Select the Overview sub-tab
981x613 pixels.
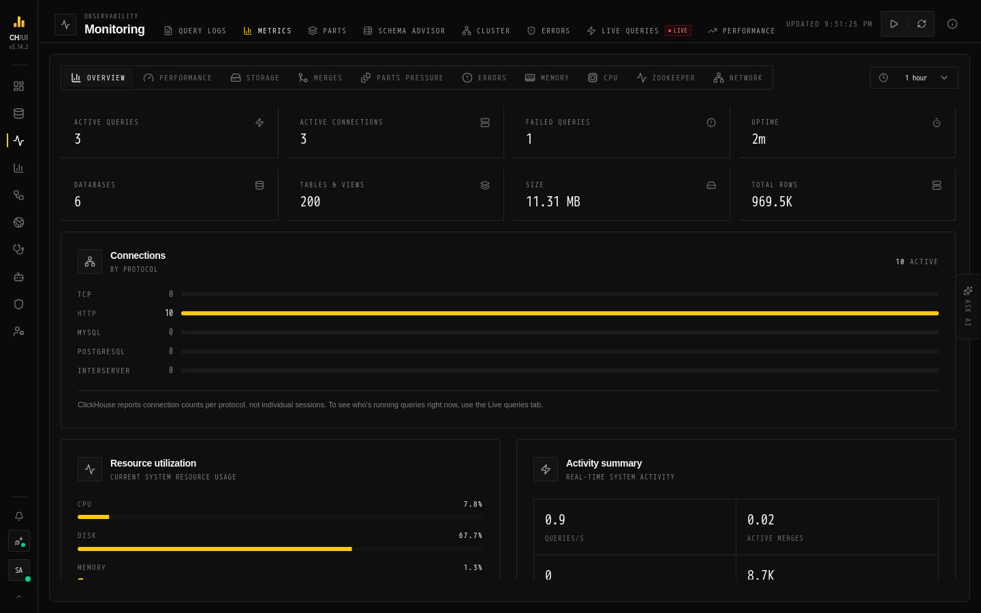99,78
